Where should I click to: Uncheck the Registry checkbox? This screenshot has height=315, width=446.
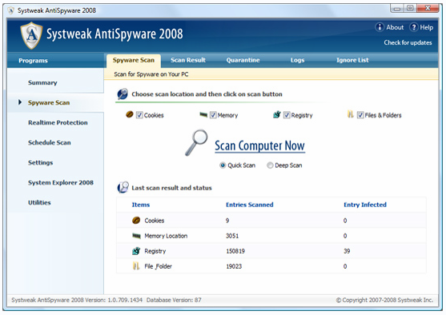(287, 115)
